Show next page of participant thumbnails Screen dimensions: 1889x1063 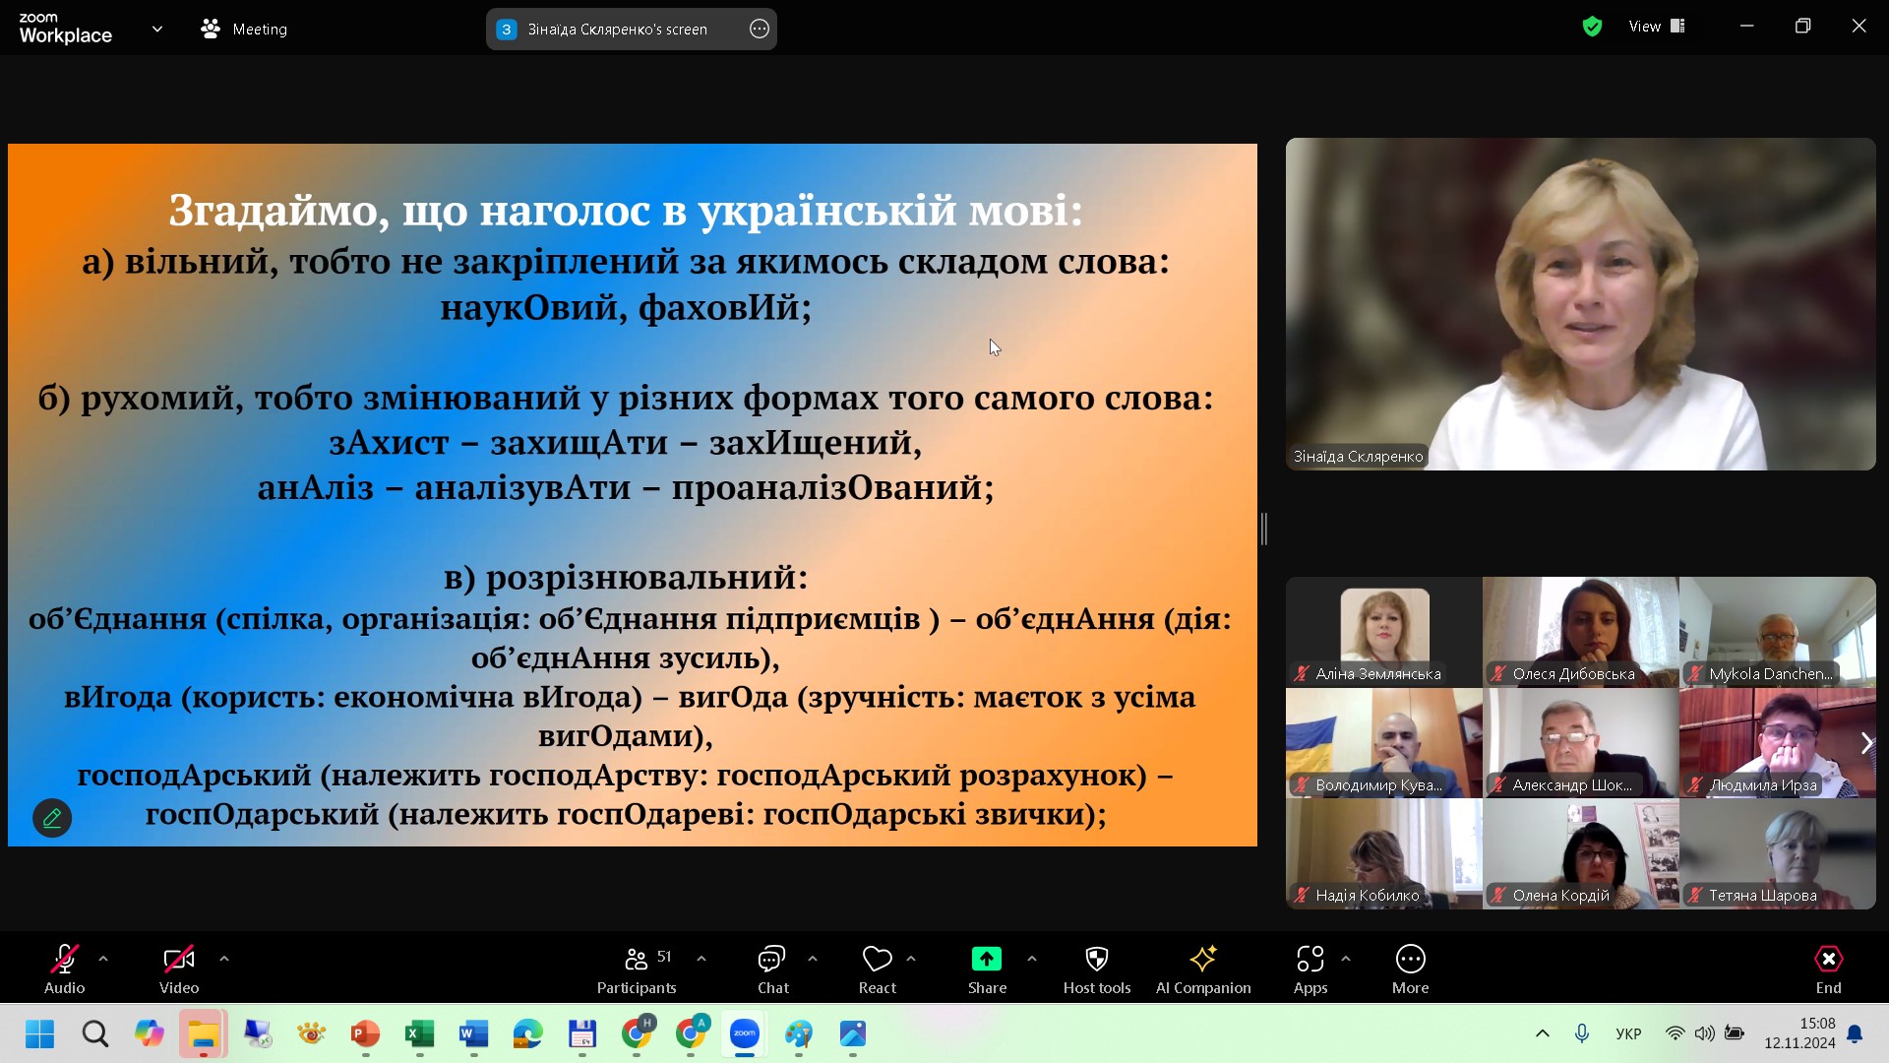click(x=1865, y=743)
